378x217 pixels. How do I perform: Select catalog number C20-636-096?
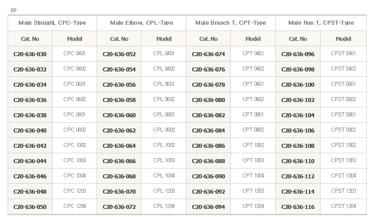[x=298, y=54]
